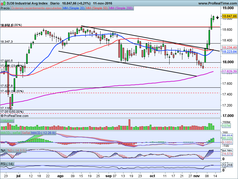Open the www.ProRealTime.com link
The width and height of the screenshot is (238, 179).
coord(218,3)
